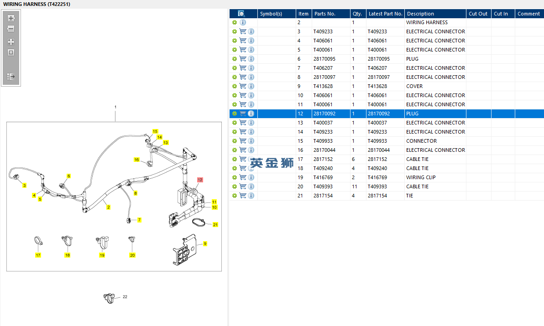Open info for item 8 28170097
Viewport: 544px width, 326px height.
tap(251, 77)
